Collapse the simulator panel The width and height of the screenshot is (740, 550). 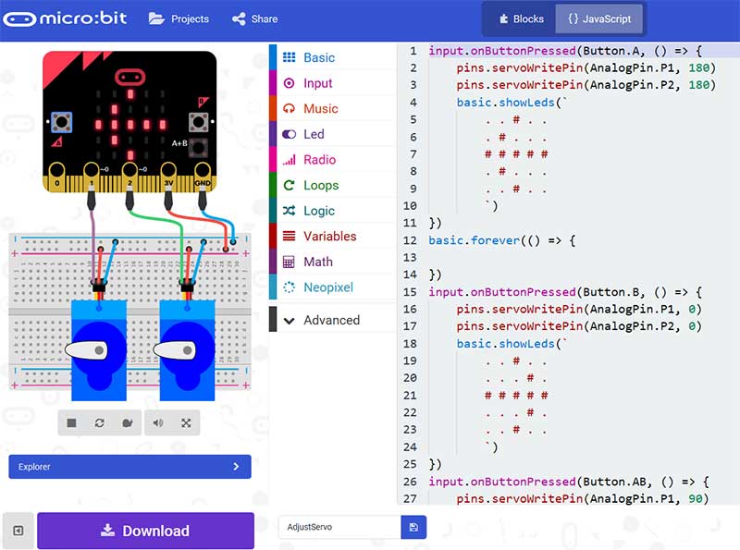18,531
